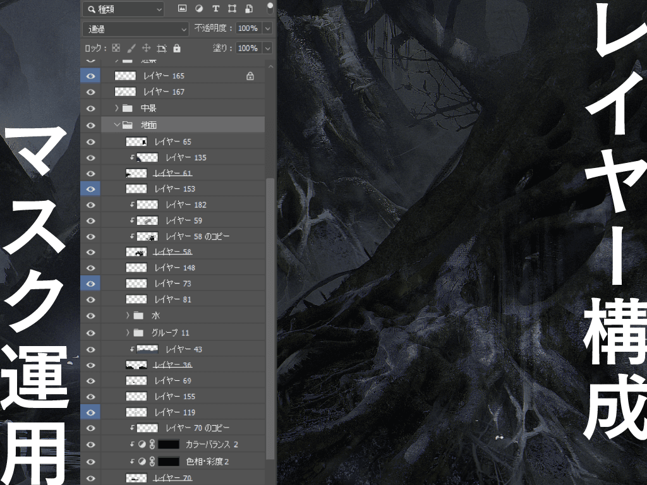Image resolution: width=647 pixels, height=485 pixels.
Task: Open the 不透明度 opacity slider dropdown arrow
Action: [267, 28]
